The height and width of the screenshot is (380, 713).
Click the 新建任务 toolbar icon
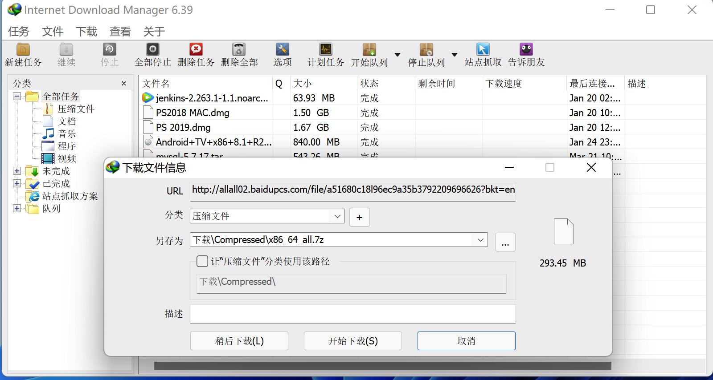(x=23, y=49)
